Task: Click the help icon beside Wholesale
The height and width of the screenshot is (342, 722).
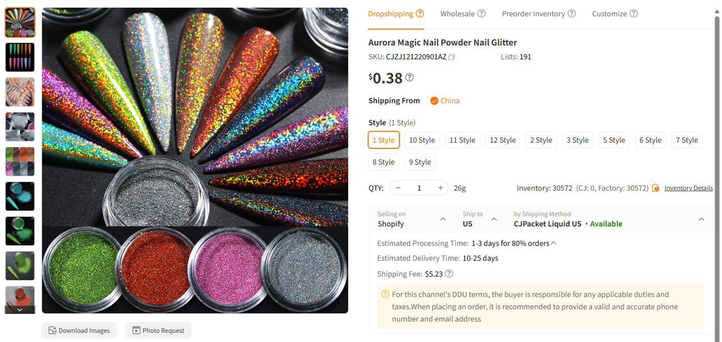Action: (482, 13)
